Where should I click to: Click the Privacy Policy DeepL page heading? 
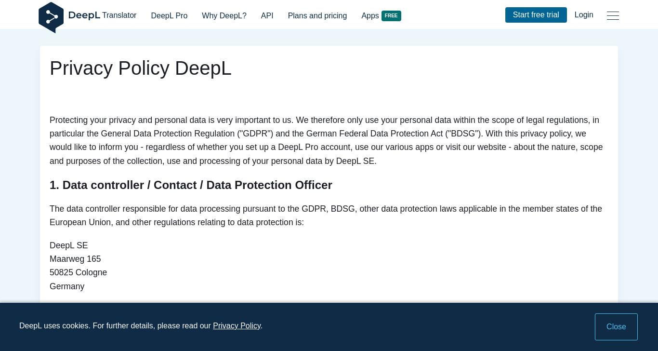pyautogui.click(x=141, y=68)
